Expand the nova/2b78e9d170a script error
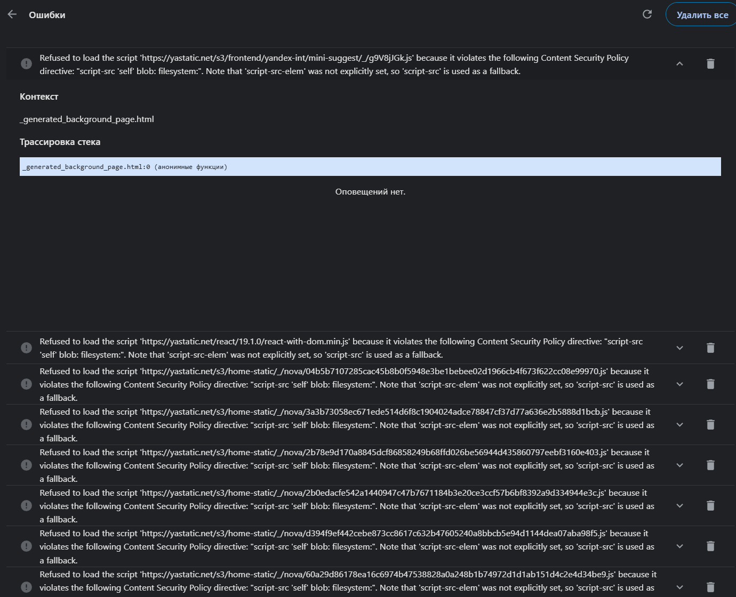 coord(679,465)
